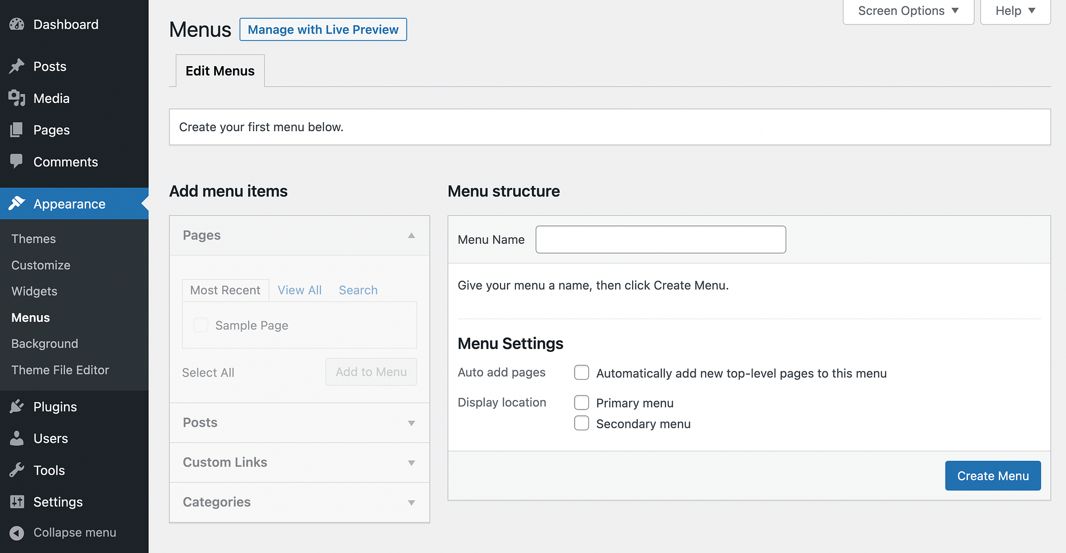The height and width of the screenshot is (553, 1066).
Task: Open the Appearance label in the sidebar
Action: [69, 204]
